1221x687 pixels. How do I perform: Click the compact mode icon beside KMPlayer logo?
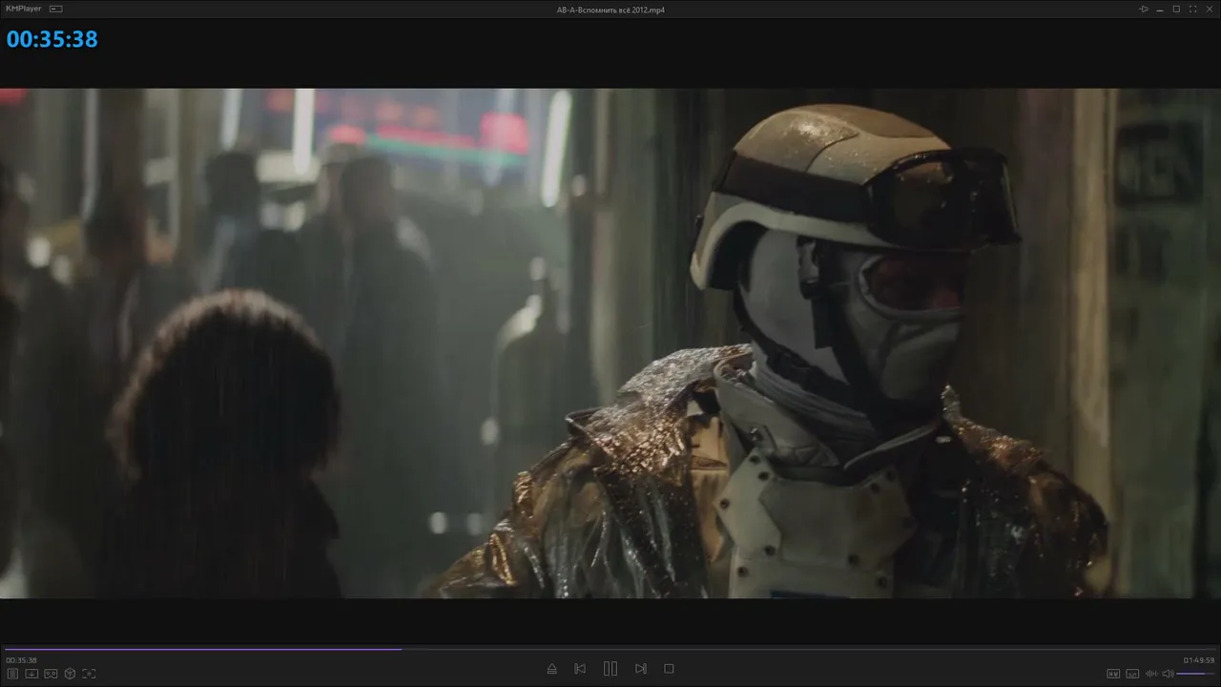(56, 9)
